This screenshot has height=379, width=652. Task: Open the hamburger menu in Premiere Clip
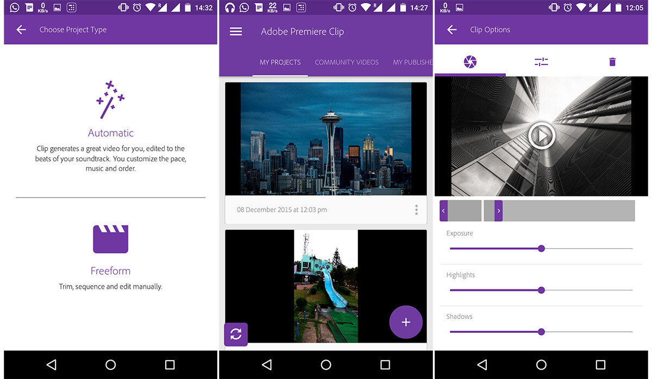[236, 31]
